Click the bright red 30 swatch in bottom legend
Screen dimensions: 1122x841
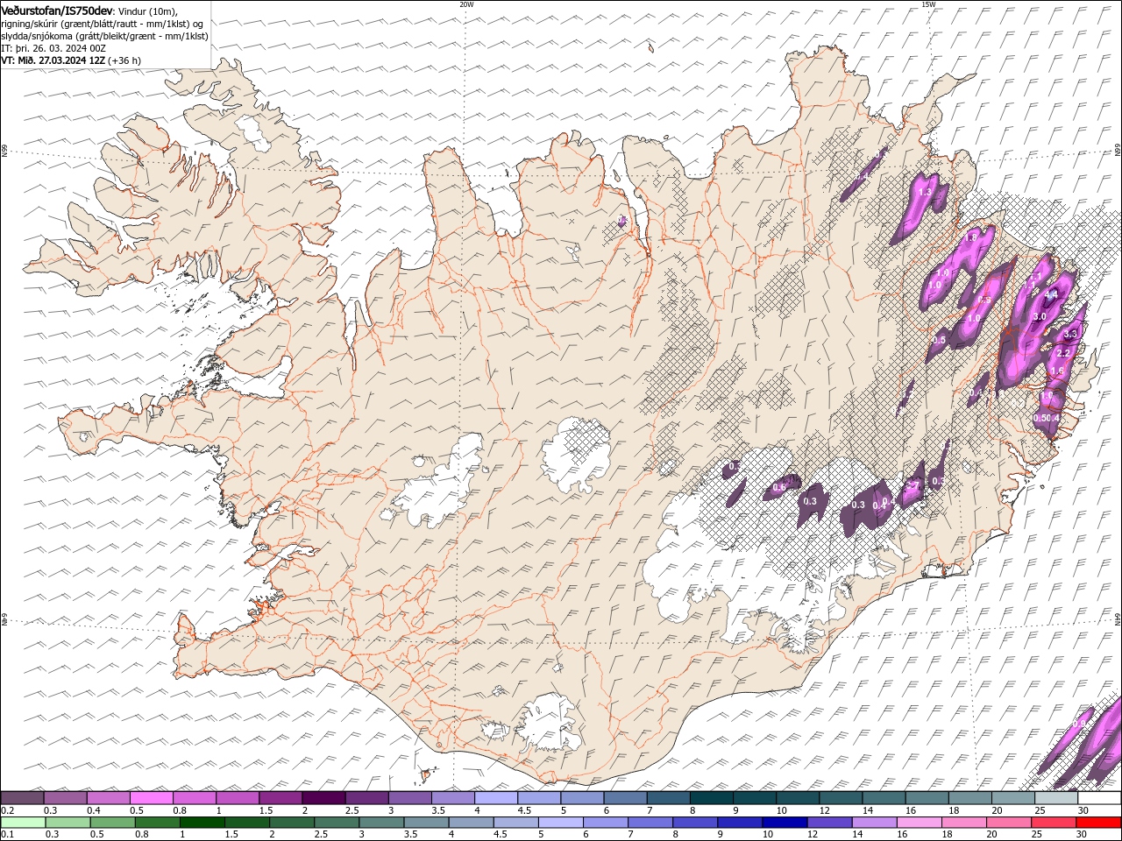tap(1098, 823)
